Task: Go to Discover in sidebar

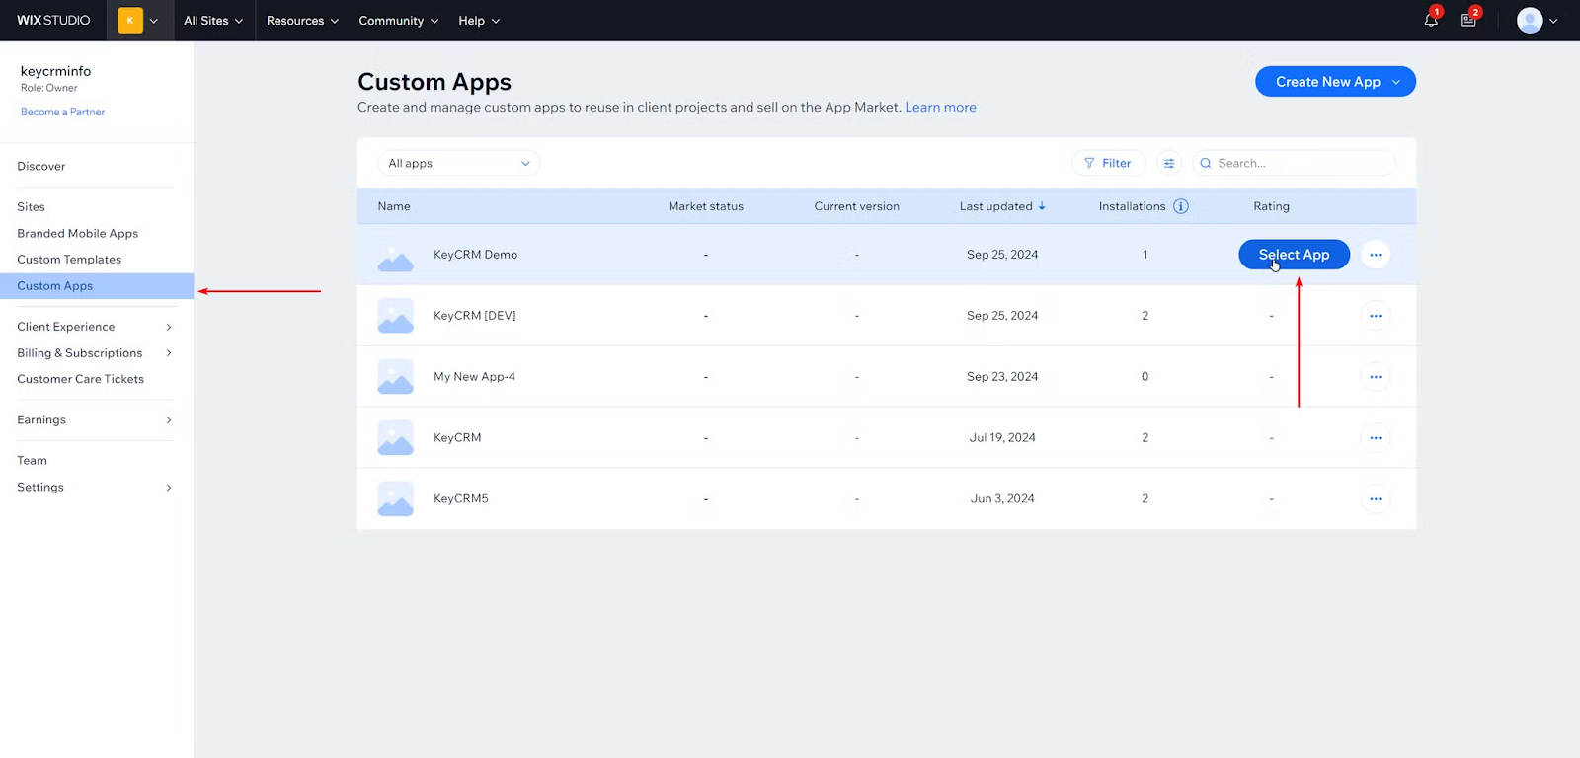Action: tap(41, 167)
